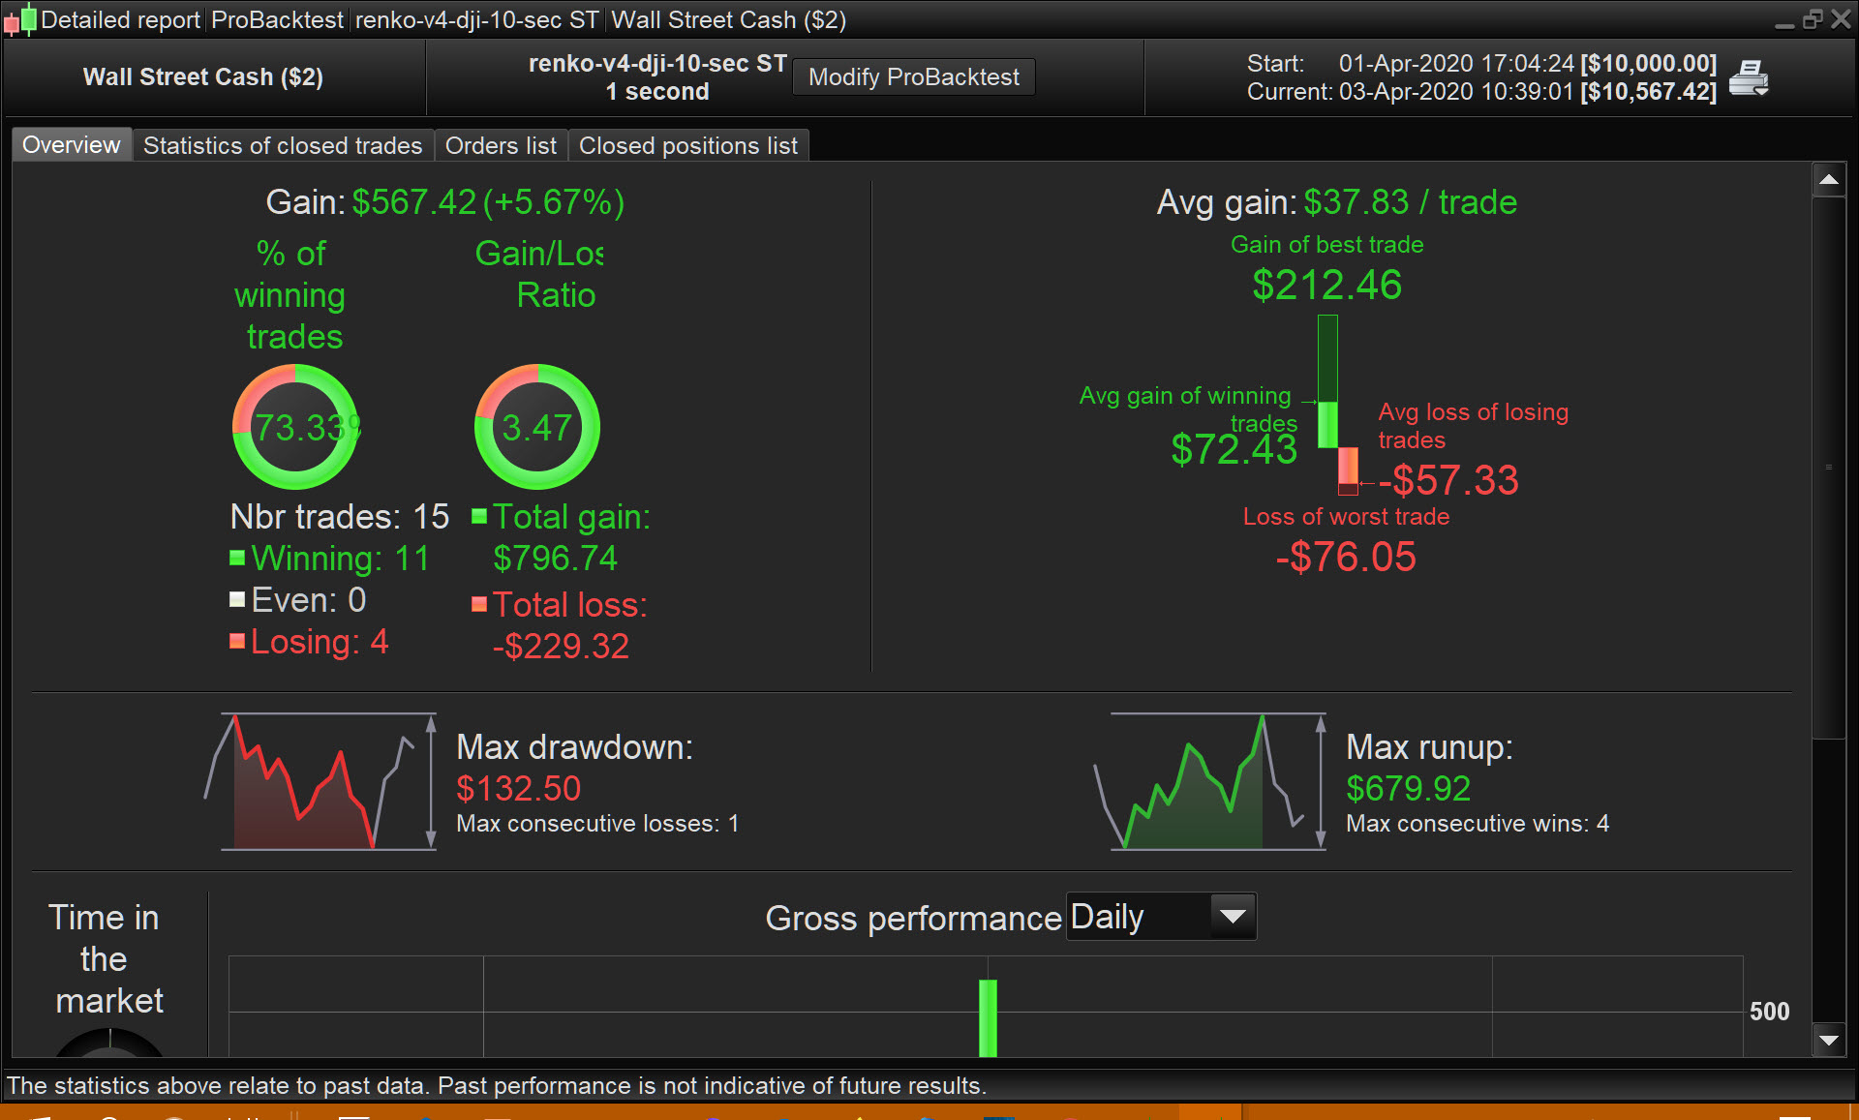Click the Modify ProBacktest button
Image resolution: width=1859 pixels, height=1120 pixels.
click(913, 77)
